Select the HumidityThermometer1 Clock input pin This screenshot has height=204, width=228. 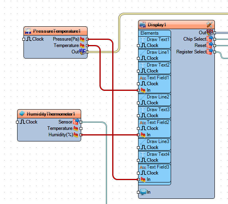coord(17,122)
